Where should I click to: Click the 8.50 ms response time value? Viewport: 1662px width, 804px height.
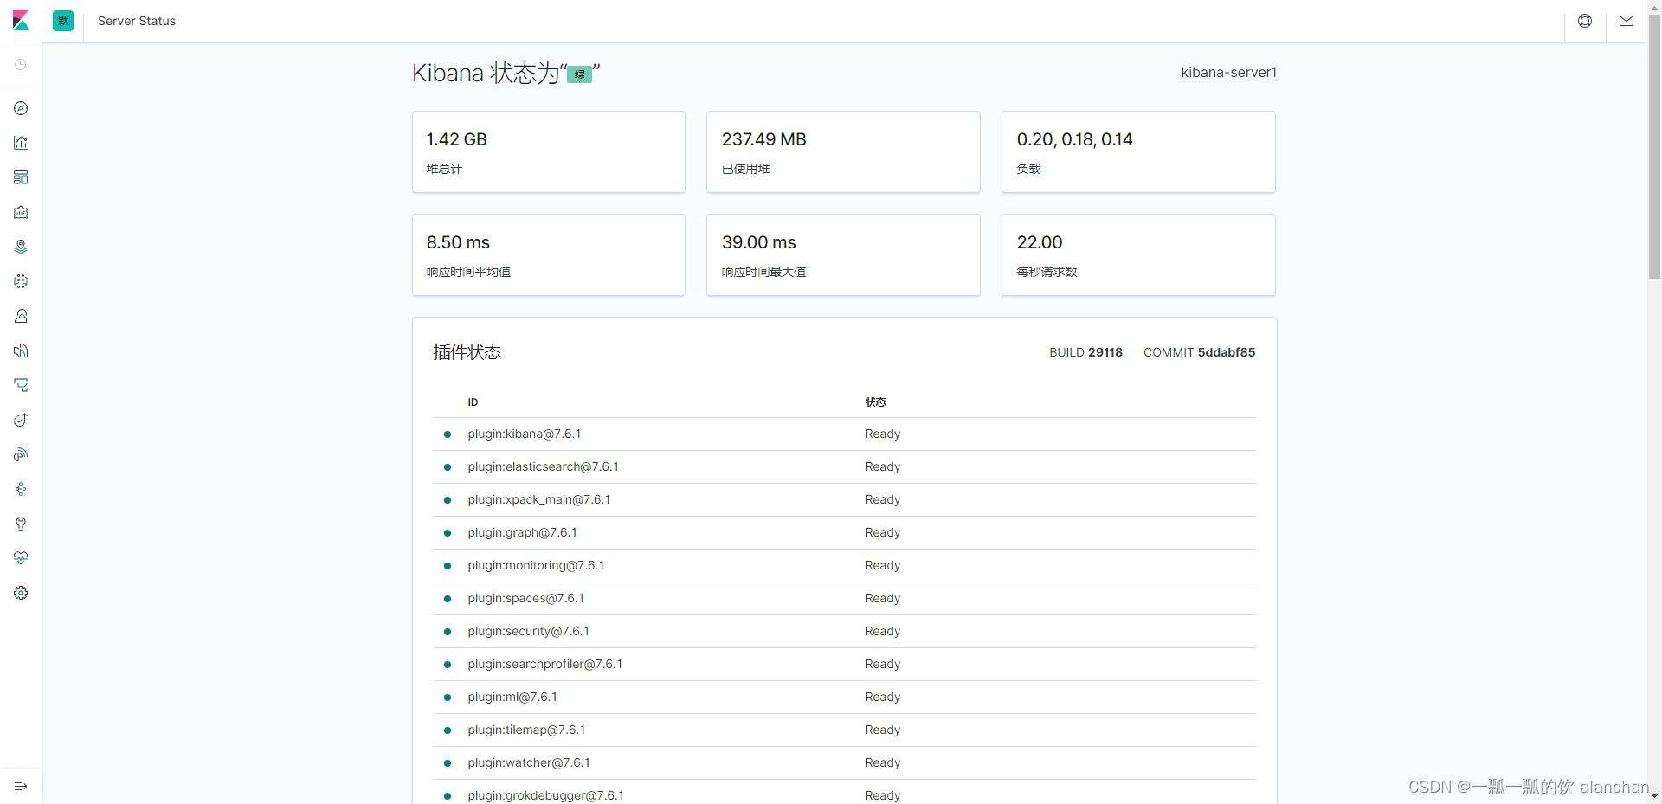(458, 242)
